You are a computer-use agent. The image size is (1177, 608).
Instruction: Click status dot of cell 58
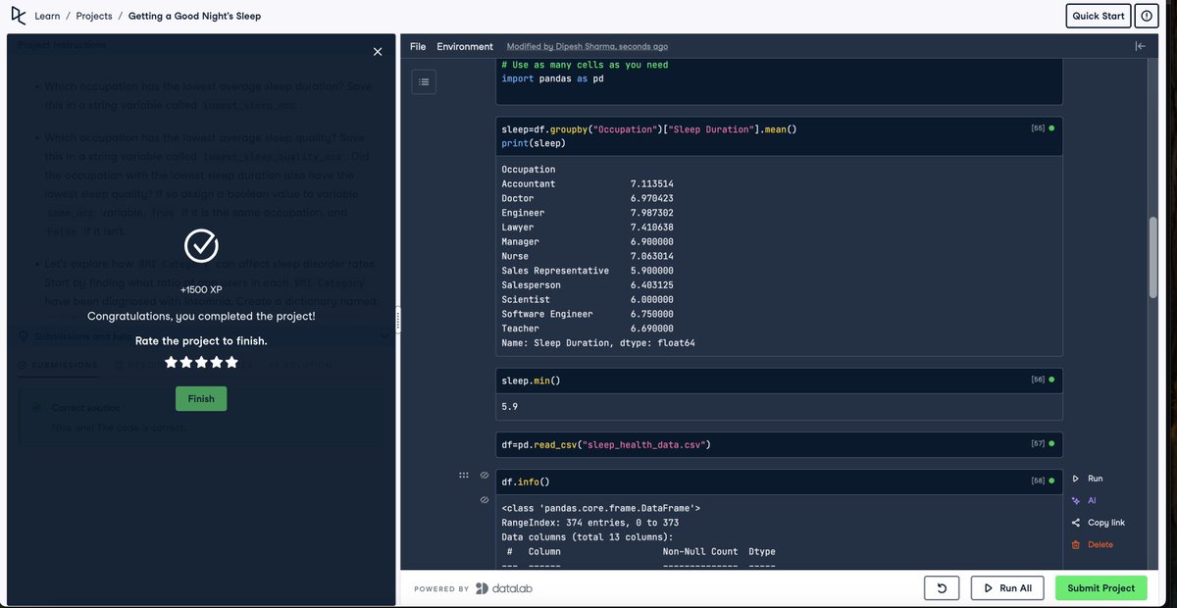click(1052, 481)
